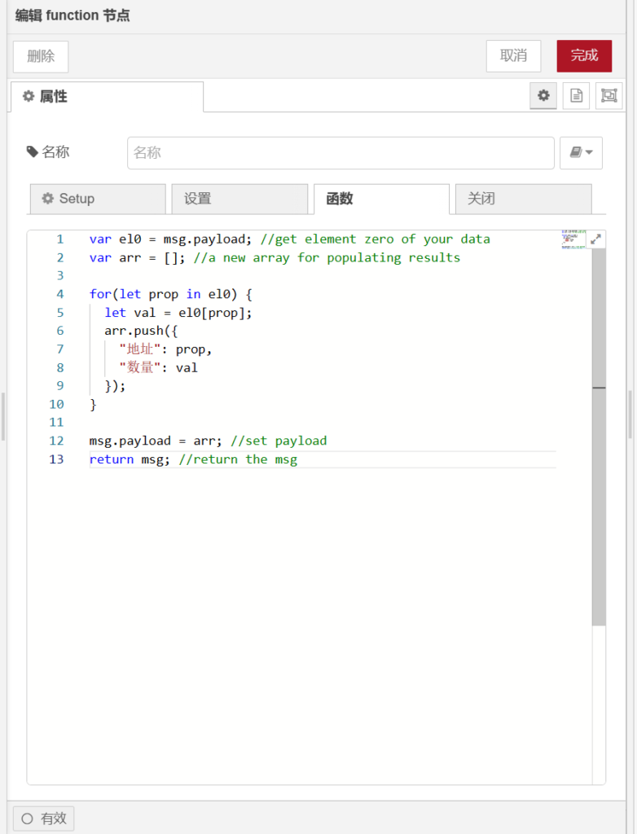637x834 pixels.
Task: Click the 取消 cancel button
Action: coord(513,56)
